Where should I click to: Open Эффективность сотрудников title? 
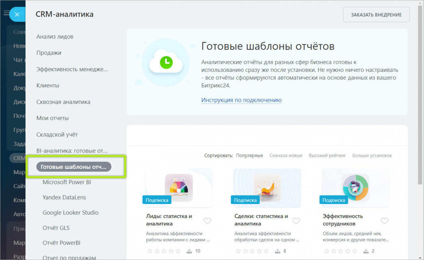343,220
